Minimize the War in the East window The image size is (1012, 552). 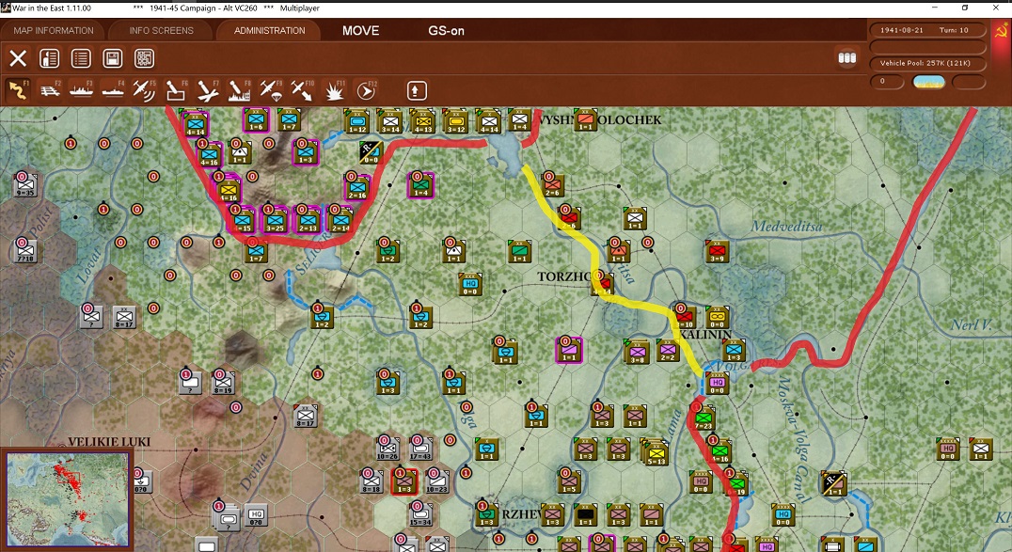(935, 8)
